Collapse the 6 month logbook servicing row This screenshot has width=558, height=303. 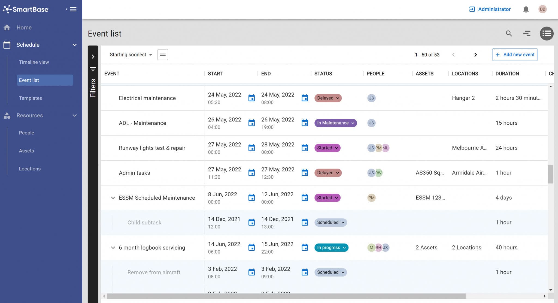pos(113,247)
